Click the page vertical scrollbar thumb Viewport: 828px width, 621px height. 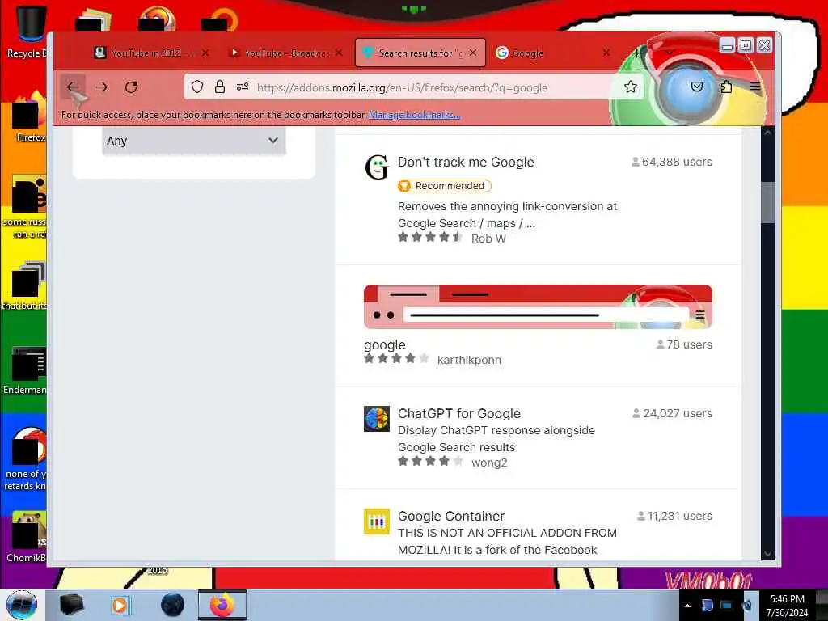tap(768, 203)
